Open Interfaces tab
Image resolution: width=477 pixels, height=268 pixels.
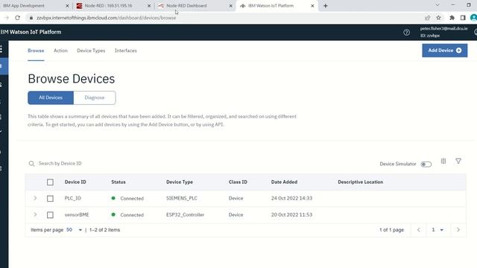point(126,51)
